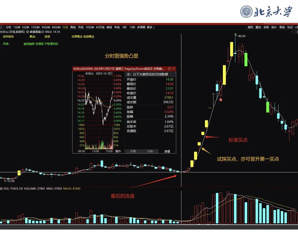Click the split-panel icon at chart top-right
The image size is (298, 233).
296,32
